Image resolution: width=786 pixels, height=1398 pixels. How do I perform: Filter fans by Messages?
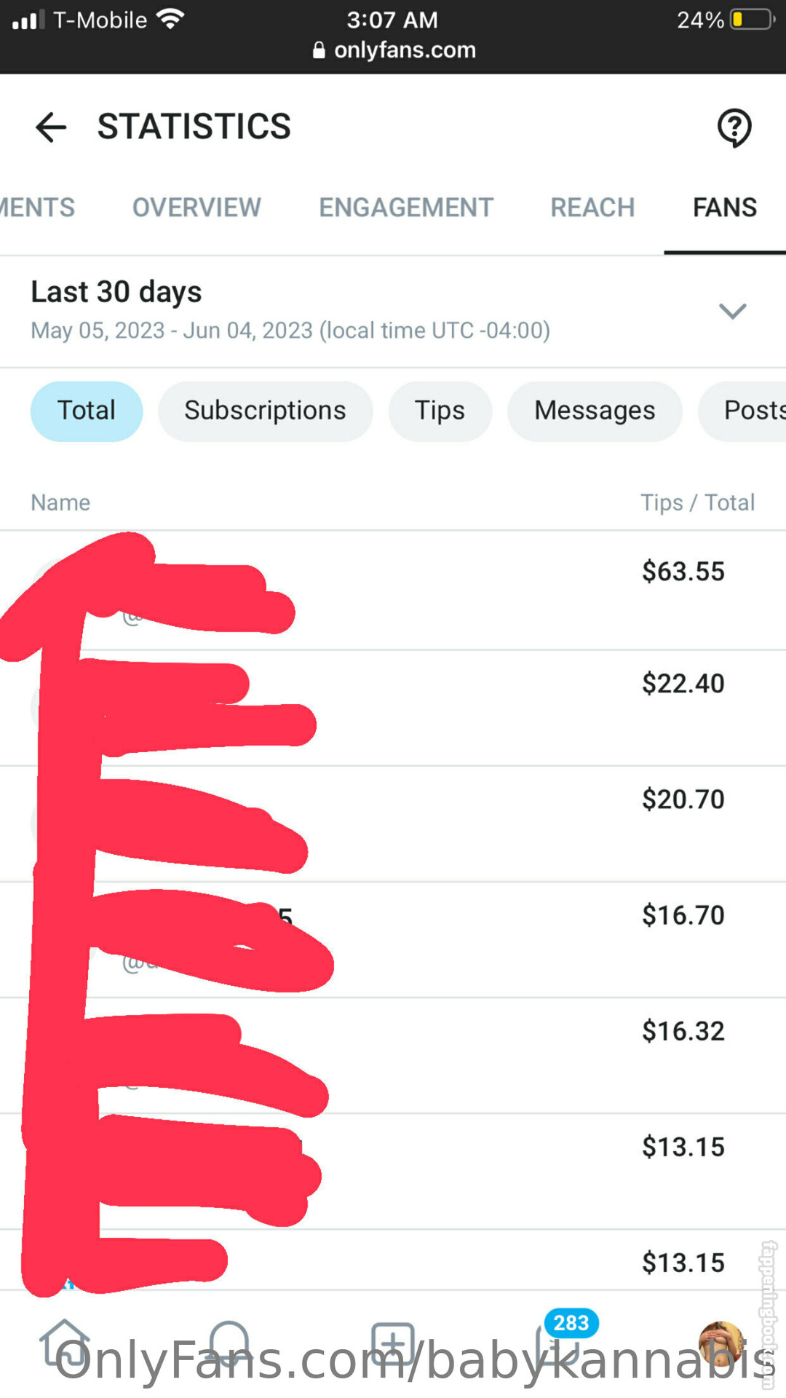595,411
